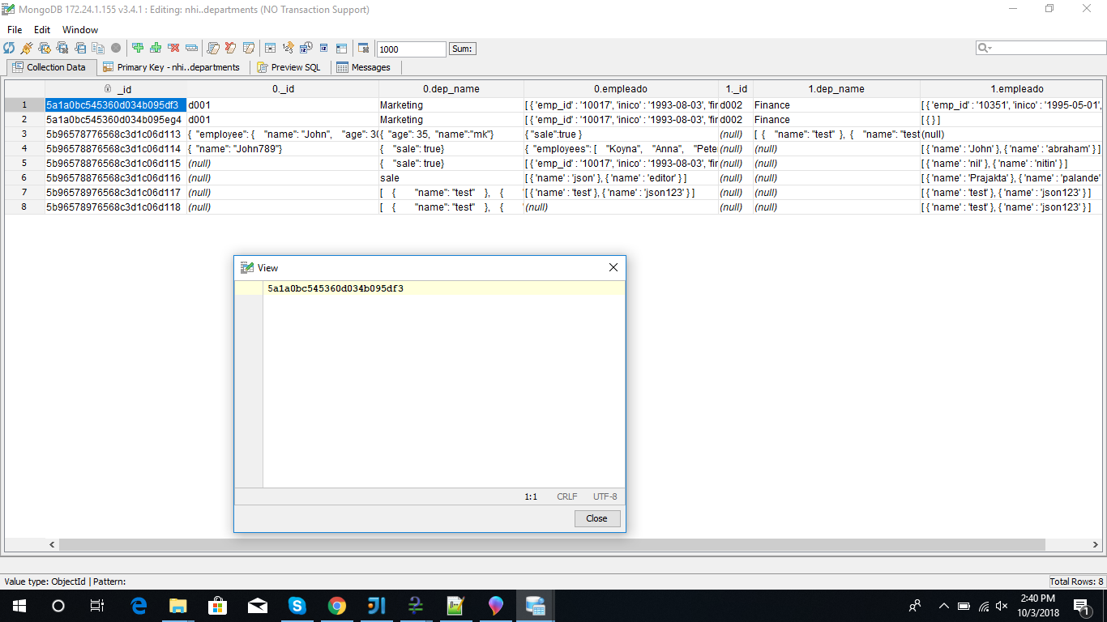Viewport: 1107px width, 622px height.
Task: Open Microsoft Store on the taskbar
Action: (x=217, y=606)
